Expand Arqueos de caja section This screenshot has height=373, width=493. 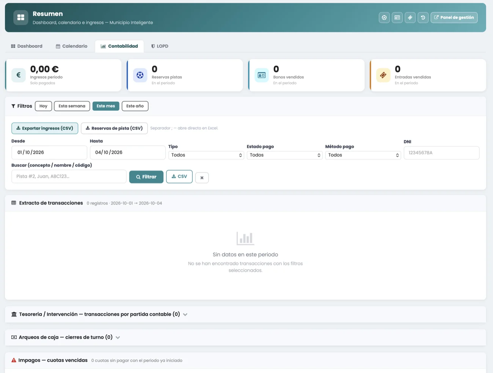point(245,337)
